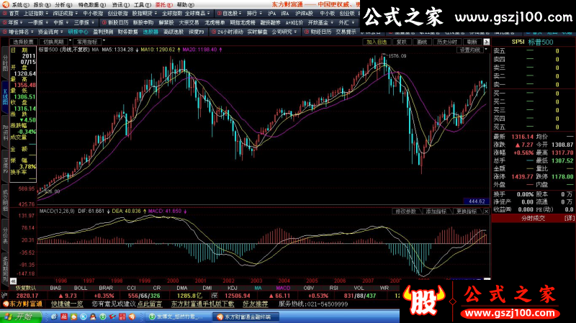Viewport: 576px width, 323px height.
Task: Open the red 委托 menu
Action: [164, 5]
